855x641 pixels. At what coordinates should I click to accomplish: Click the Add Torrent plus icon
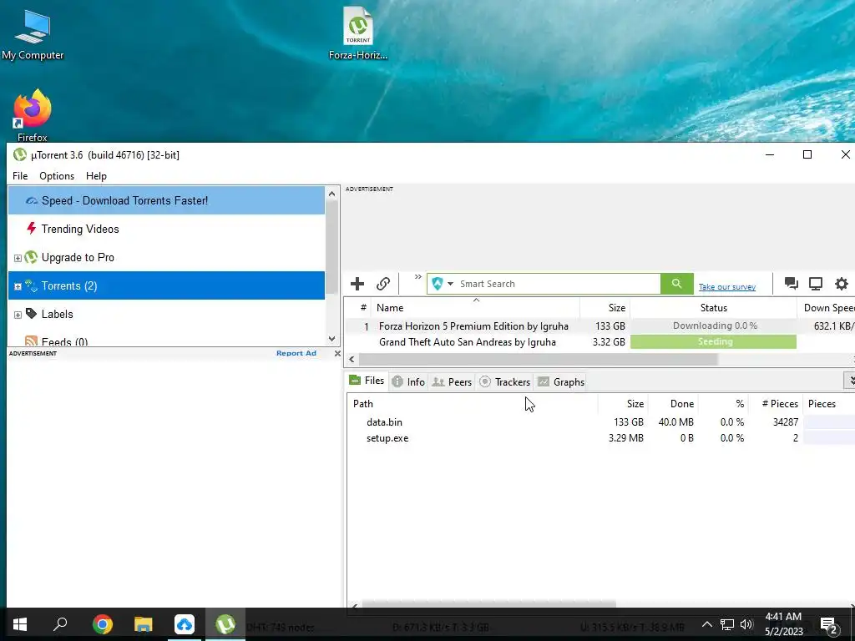click(x=357, y=284)
